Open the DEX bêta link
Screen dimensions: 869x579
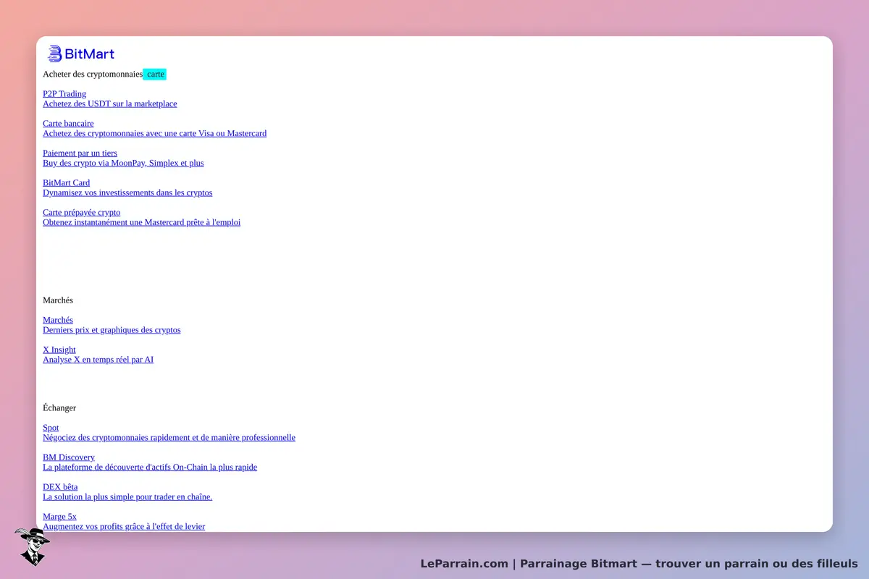[60, 488]
